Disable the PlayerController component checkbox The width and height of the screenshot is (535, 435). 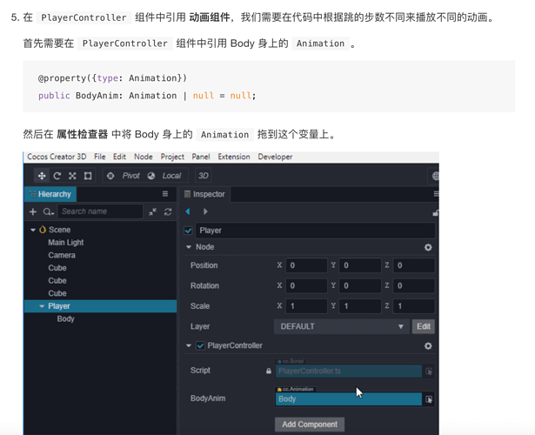coord(201,345)
